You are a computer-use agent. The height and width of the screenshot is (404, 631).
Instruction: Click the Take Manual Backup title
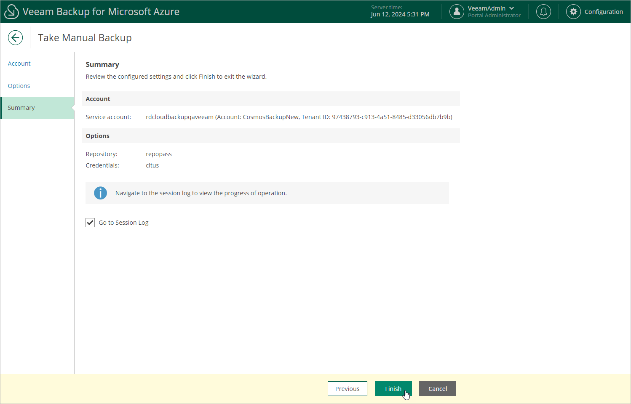pos(85,38)
